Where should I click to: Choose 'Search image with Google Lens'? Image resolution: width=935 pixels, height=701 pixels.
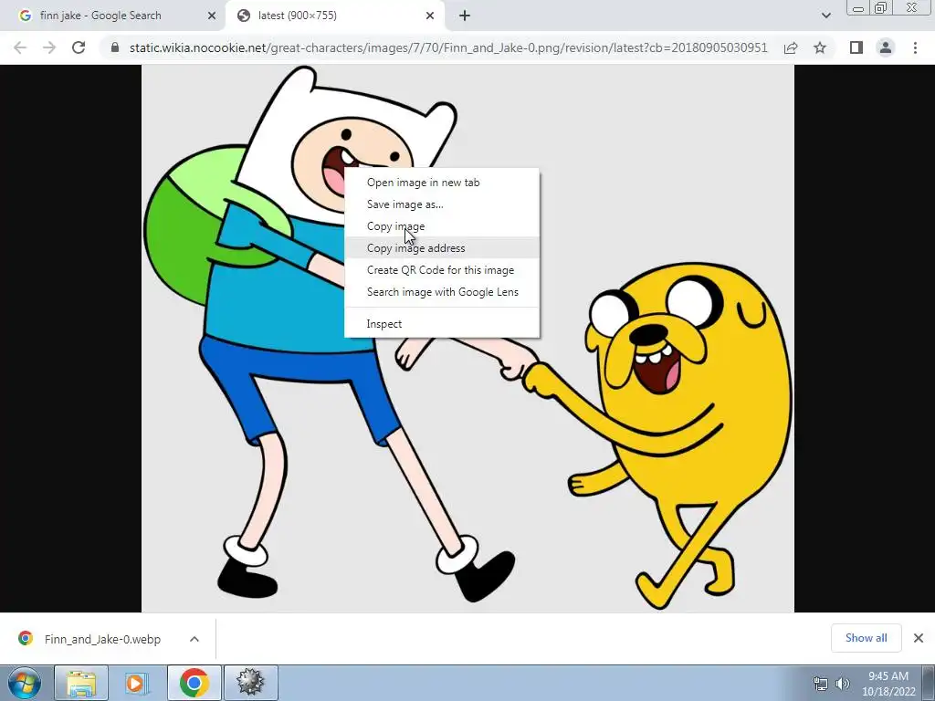coord(442,292)
